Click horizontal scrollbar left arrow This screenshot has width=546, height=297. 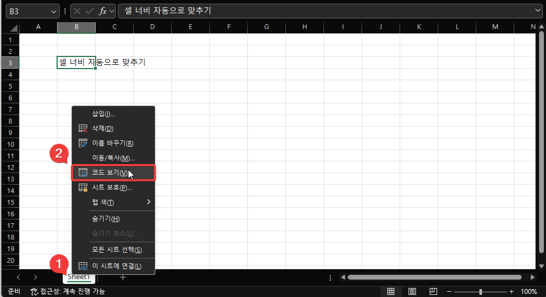pos(344,277)
